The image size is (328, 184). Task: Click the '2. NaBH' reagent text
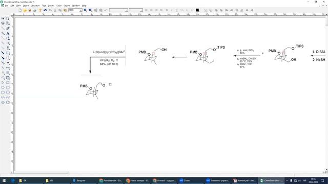pyautogui.click(x=319, y=60)
